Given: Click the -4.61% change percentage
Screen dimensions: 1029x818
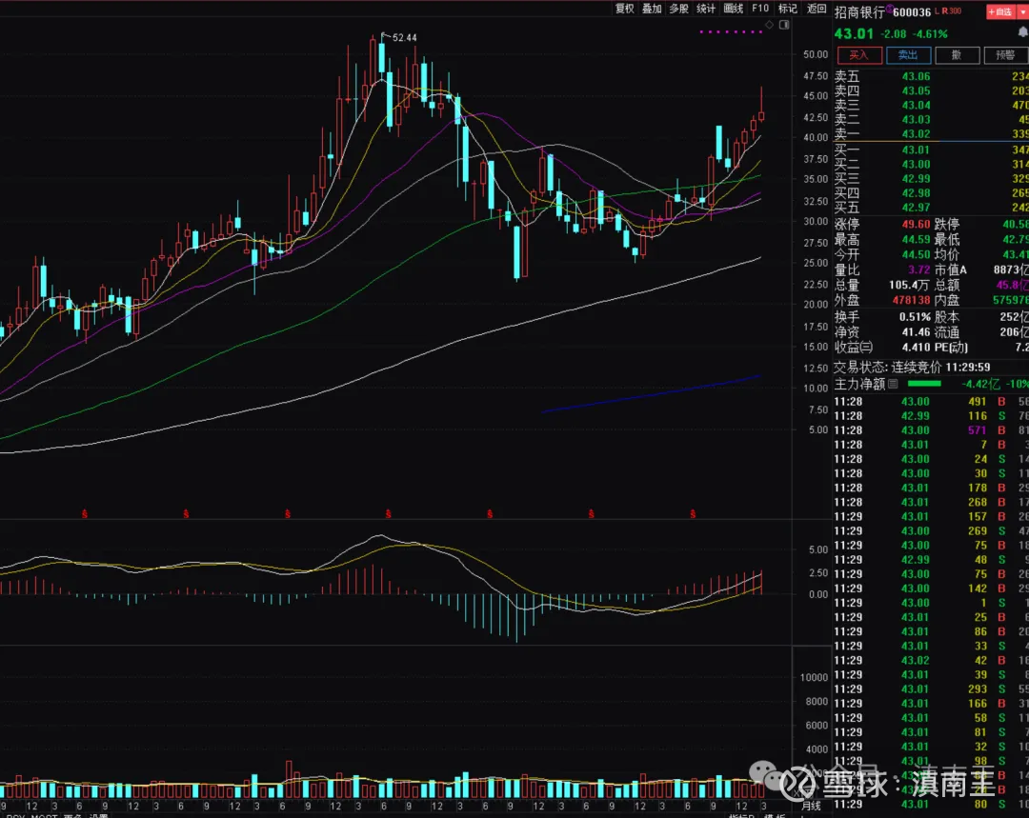Looking at the screenshot, I should (930, 34).
